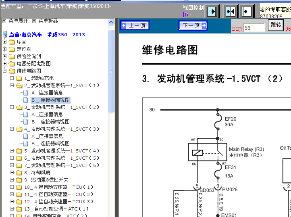
Task: Click the page icon for A_连接器信息 under section 3
Action: [x=26, y=115]
